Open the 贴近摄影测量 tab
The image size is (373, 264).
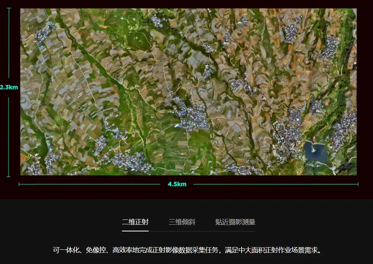(235, 222)
